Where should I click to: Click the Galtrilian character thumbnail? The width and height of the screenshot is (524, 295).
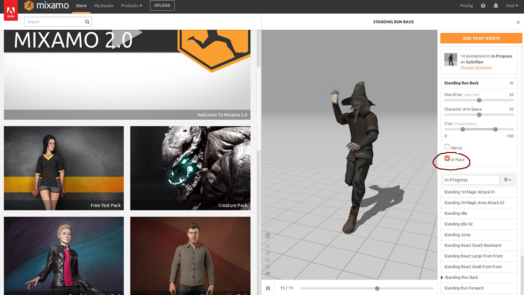click(x=450, y=60)
